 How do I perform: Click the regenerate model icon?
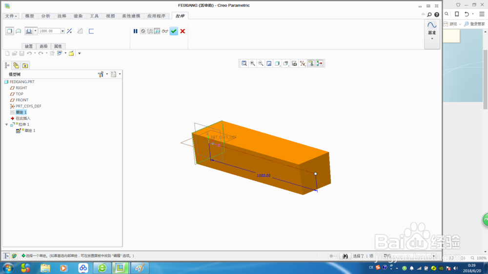pos(52,54)
